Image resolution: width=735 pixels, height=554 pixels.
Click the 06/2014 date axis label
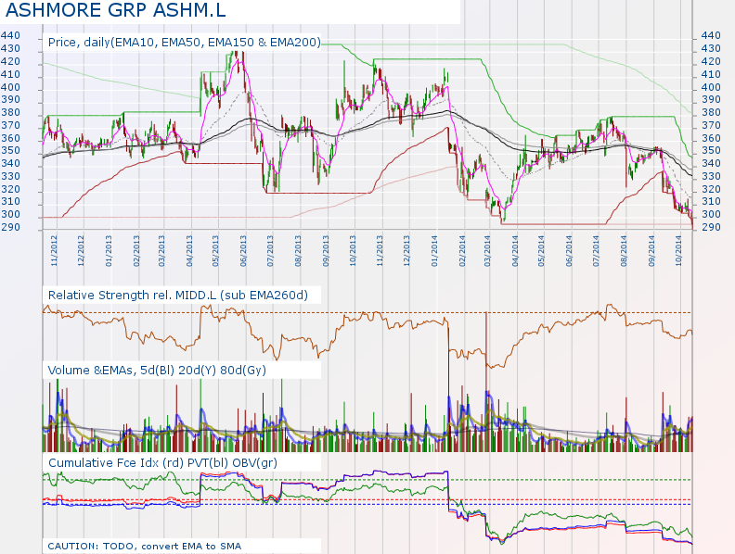click(569, 251)
